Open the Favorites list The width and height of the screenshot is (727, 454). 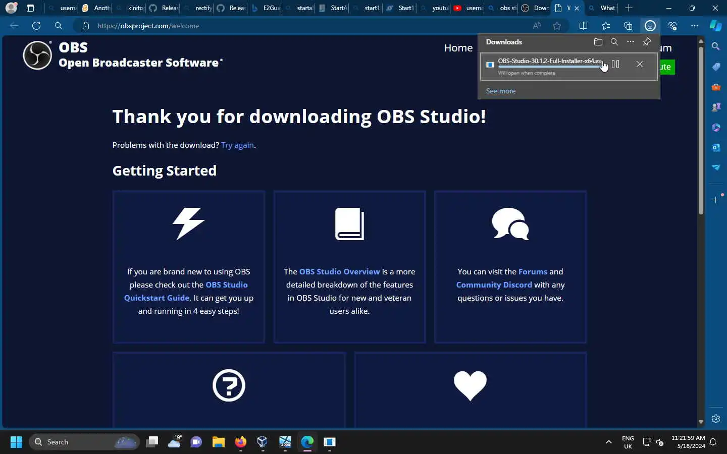pos(606,26)
